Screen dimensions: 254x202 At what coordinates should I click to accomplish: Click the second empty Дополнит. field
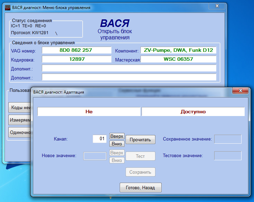tap(129, 77)
